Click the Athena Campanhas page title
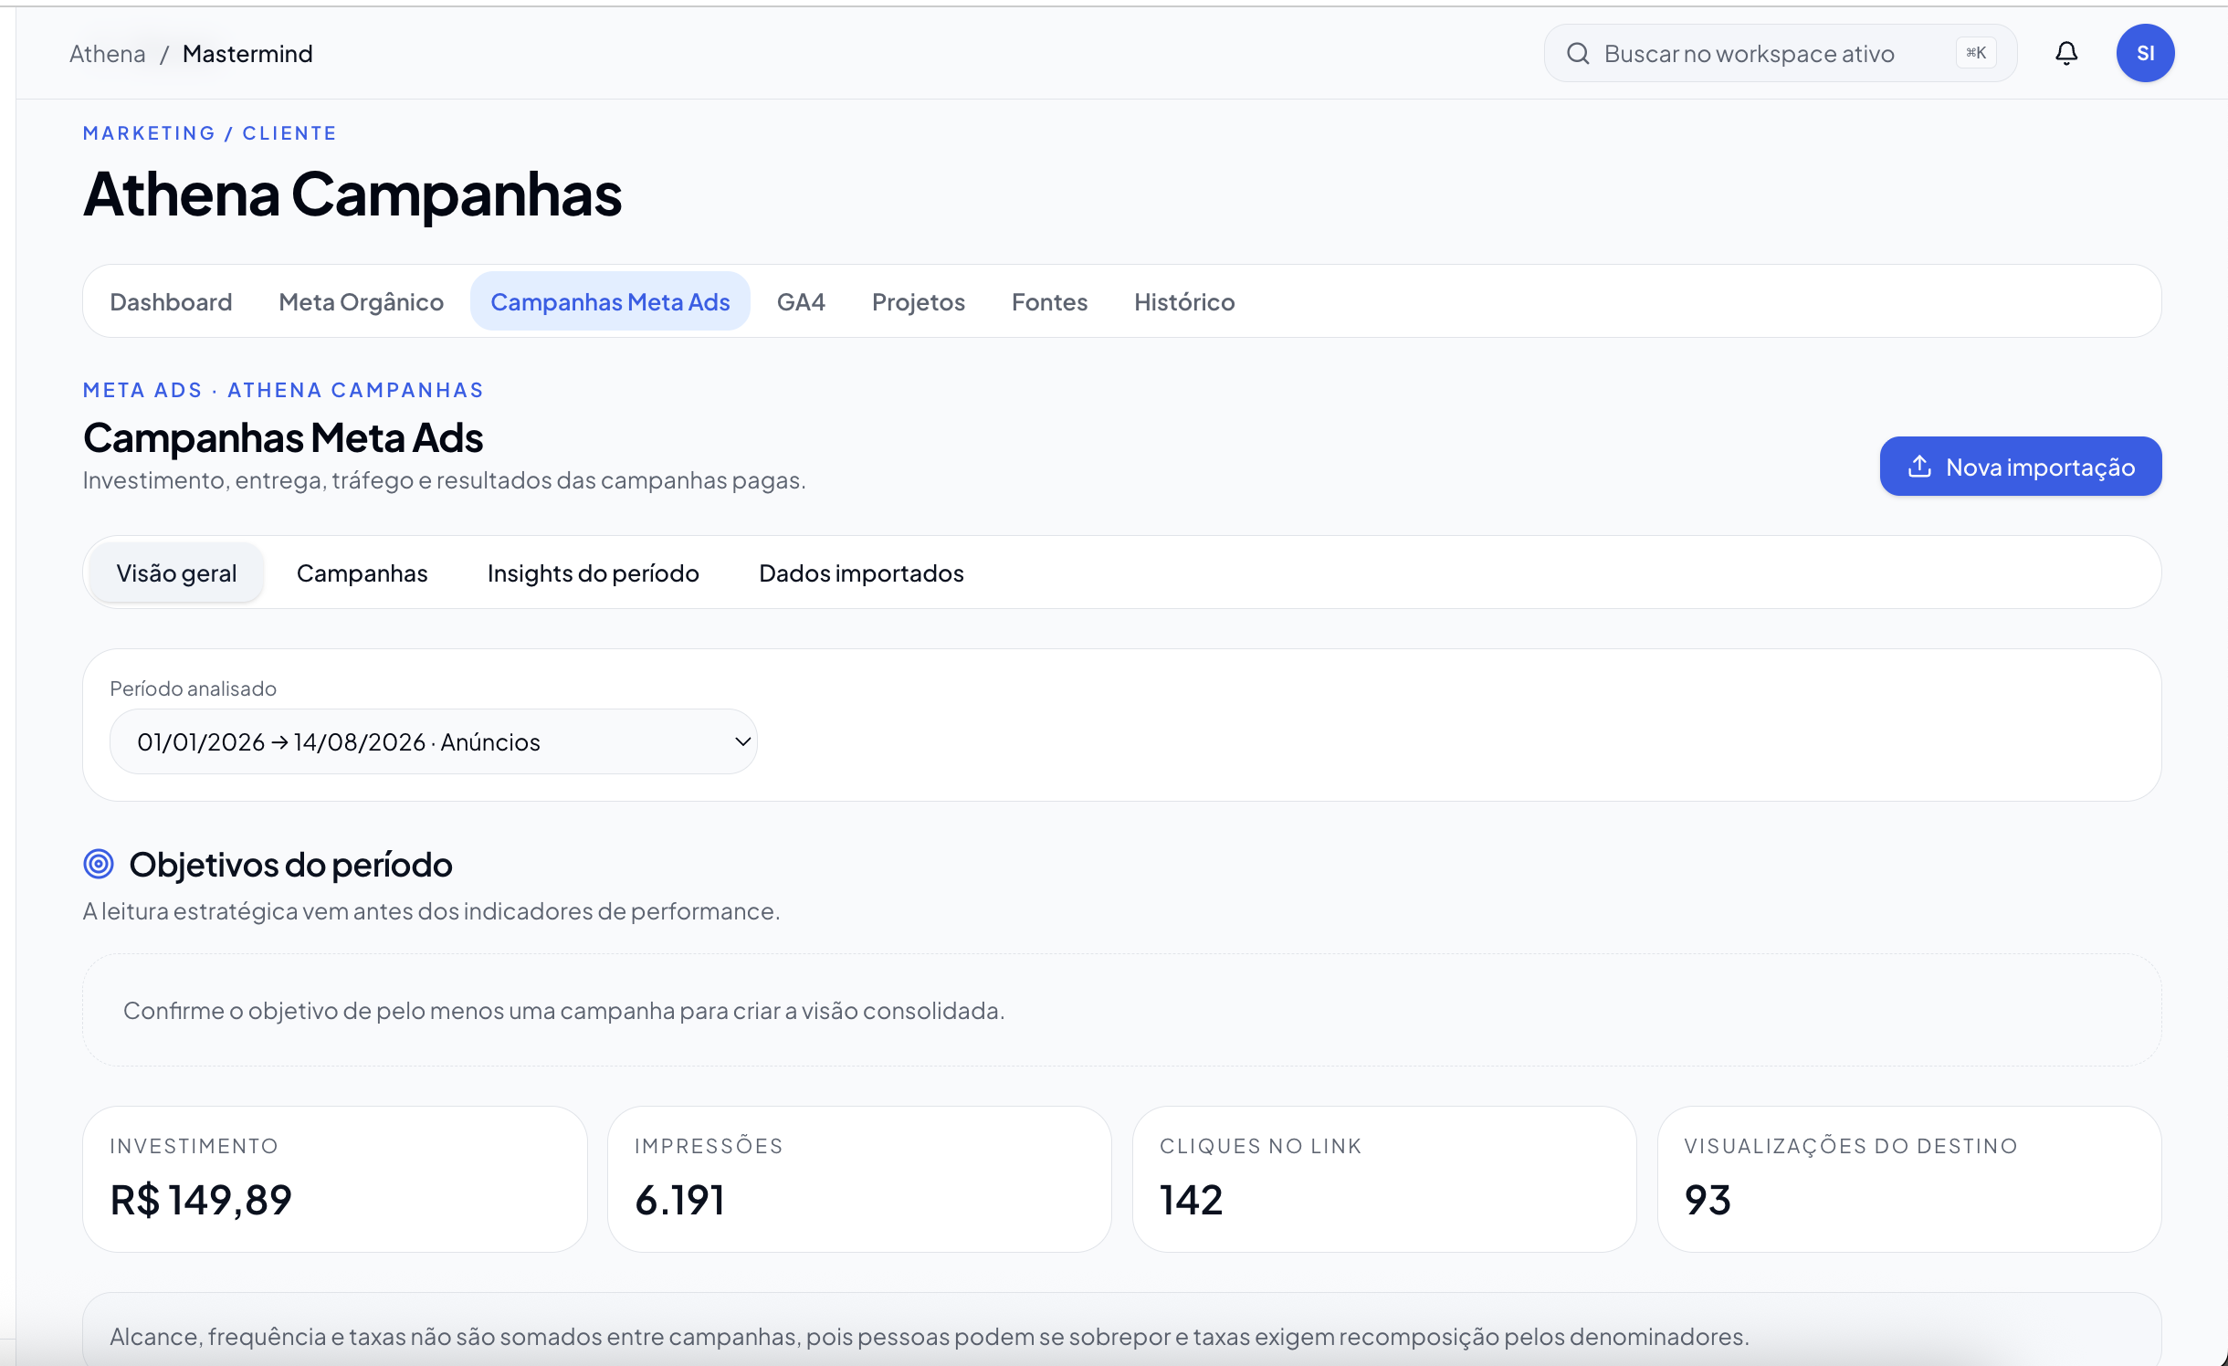 [352, 194]
